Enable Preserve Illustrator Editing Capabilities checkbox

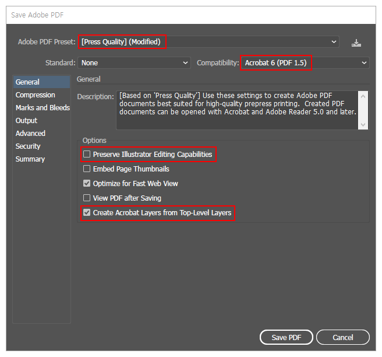87,154
